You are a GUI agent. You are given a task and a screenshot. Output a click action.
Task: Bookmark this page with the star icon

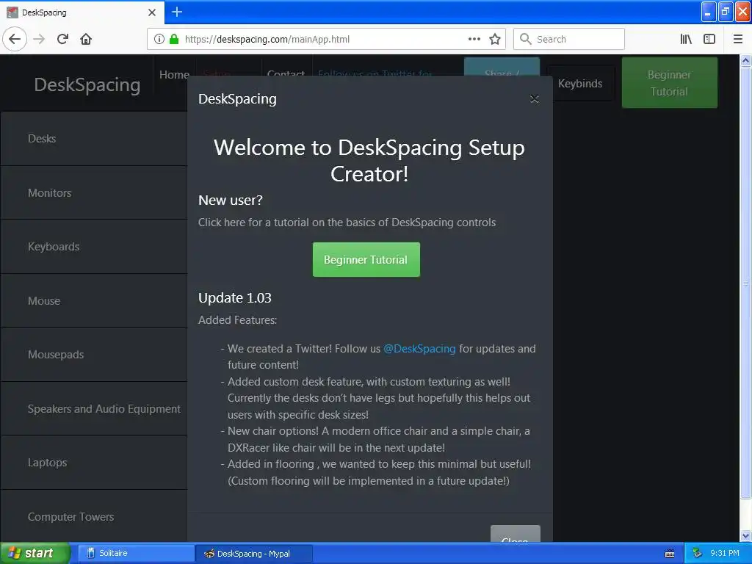point(495,39)
